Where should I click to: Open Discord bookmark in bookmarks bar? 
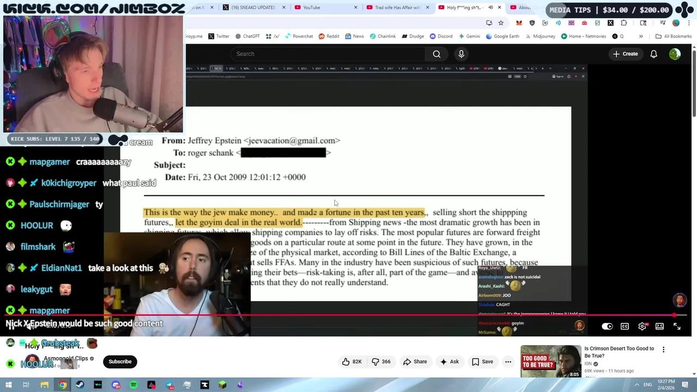point(441,36)
